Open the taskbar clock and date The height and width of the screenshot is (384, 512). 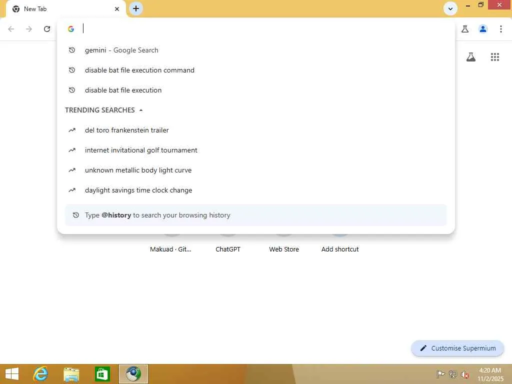tap(490, 374)
